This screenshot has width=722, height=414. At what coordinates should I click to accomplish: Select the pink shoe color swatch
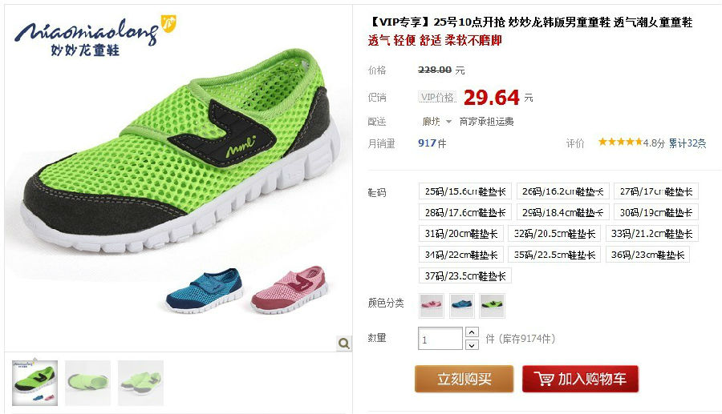coord(432,306)
